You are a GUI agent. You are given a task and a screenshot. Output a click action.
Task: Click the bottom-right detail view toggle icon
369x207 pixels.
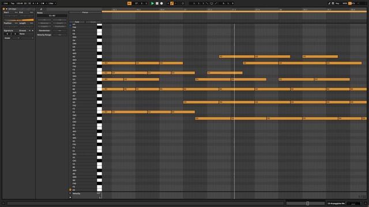[x=366, y=203]
